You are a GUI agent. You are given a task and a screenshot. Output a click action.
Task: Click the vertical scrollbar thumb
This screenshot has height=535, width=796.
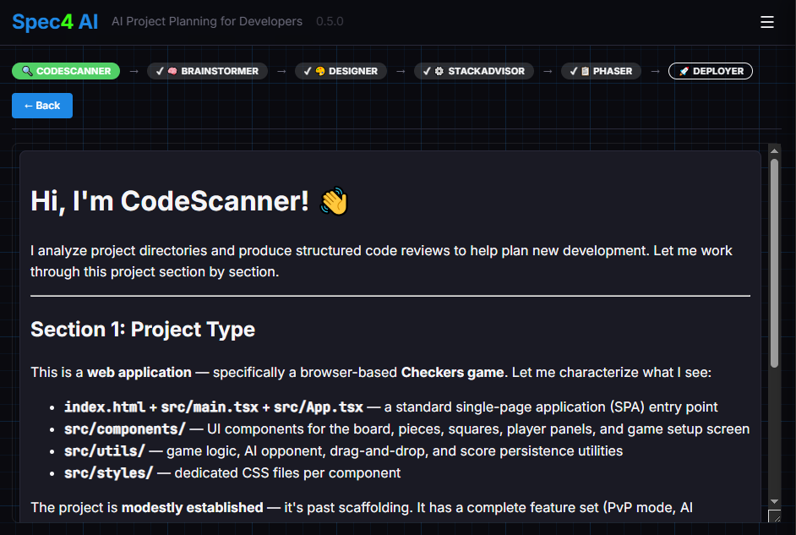774,263
